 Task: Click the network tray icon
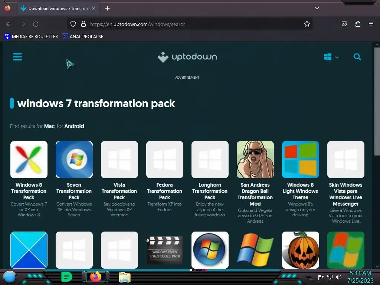(330, 277)
